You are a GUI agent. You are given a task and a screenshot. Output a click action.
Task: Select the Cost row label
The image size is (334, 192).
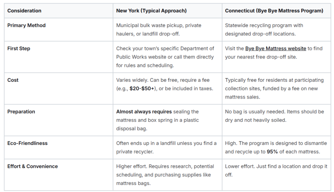coord(13,80)
